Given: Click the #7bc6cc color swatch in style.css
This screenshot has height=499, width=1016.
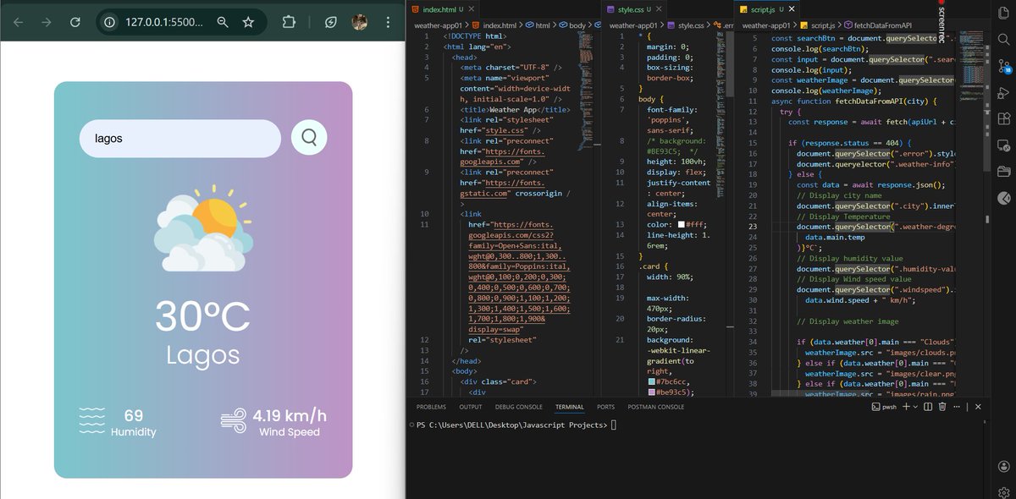Looking at the screenshot, I should (x=650, y=382).
